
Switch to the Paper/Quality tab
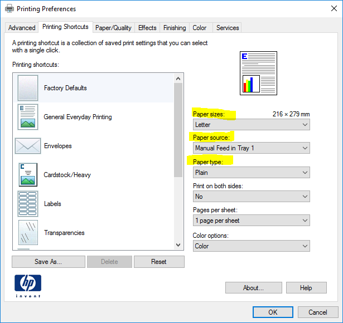coord(113,28)
